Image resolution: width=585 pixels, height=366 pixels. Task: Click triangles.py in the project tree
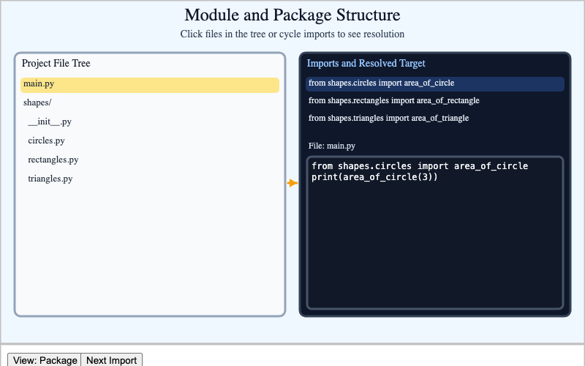50,179
